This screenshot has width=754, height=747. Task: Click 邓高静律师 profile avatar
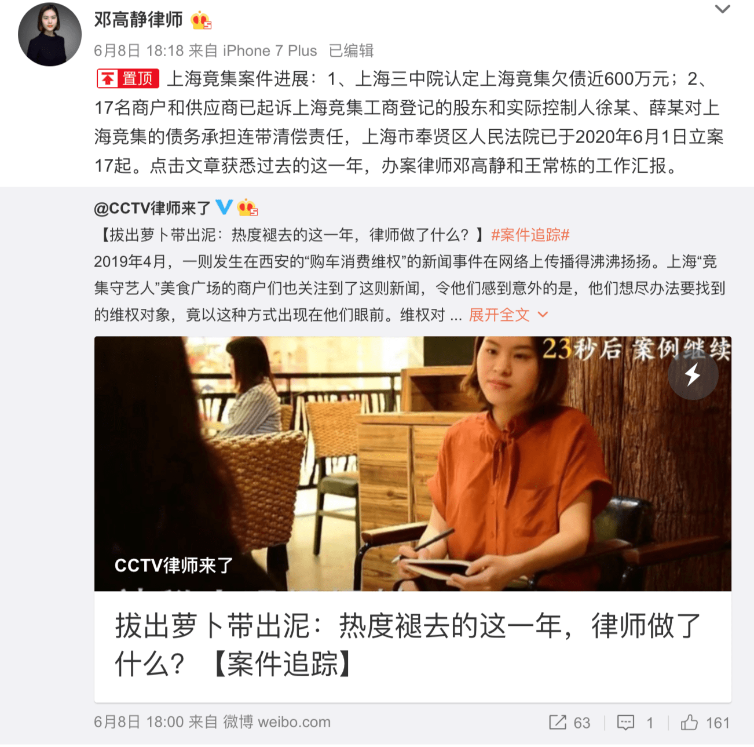pyautogui.click(x=50, y=34)
